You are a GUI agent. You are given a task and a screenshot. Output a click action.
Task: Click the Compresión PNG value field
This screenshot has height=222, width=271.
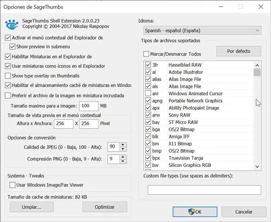pyautogui.click(x=113, y=159)
